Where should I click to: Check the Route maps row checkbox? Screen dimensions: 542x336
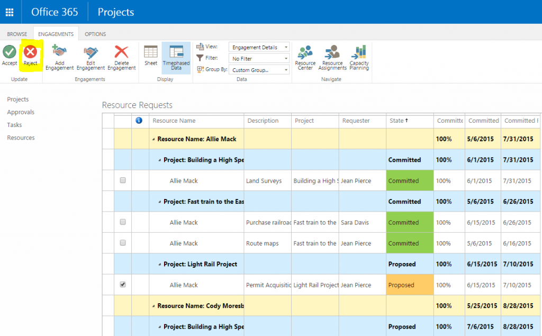[123, 243]
